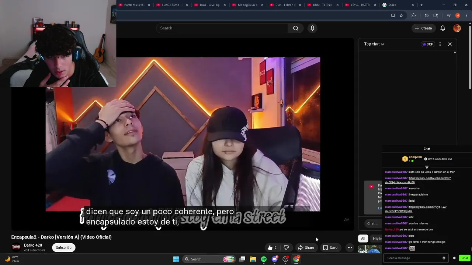
Task: Open Chrome history clock icon
Action: coord(427,15)
